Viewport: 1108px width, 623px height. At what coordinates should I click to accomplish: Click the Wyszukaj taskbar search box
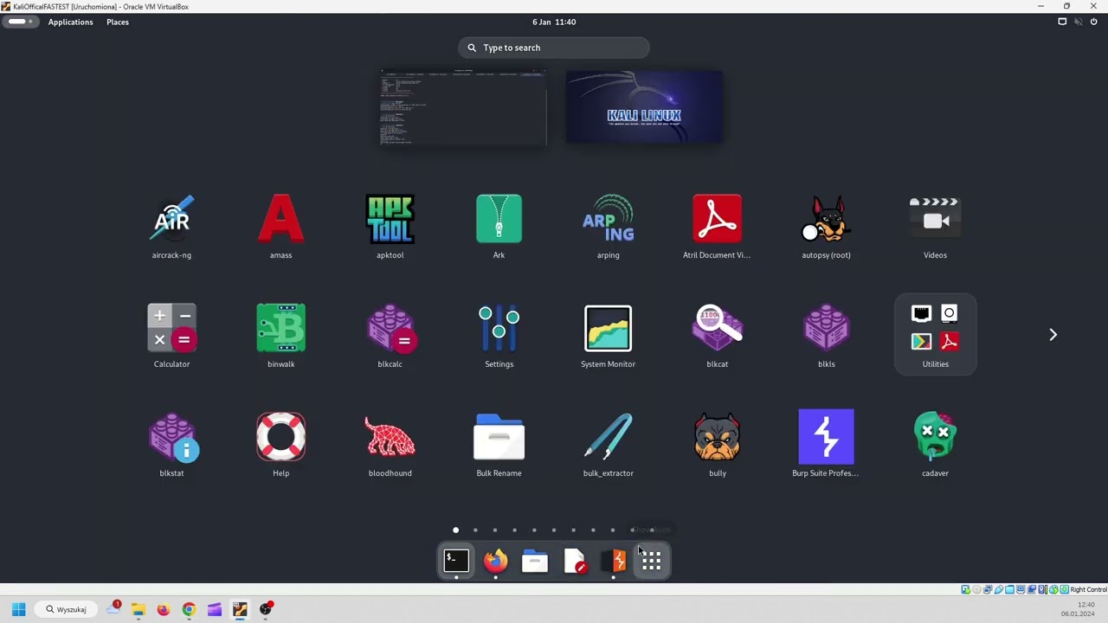coord(66,609)
